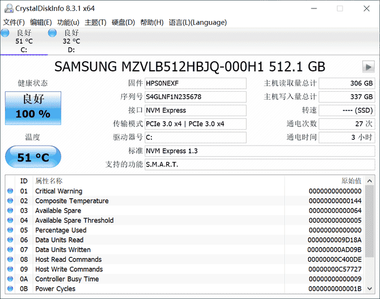Switch to the D: drive tab at 32 °C
380x299 pixels.
coord(71,41)
